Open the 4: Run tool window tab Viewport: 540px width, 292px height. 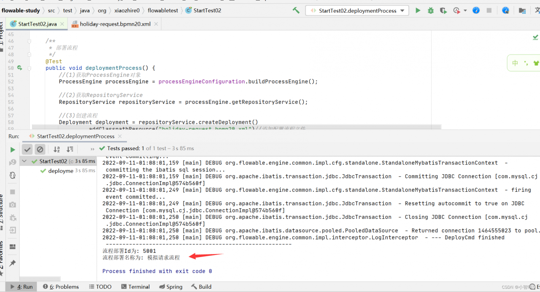pyautogui.click(x=22, y=287)
